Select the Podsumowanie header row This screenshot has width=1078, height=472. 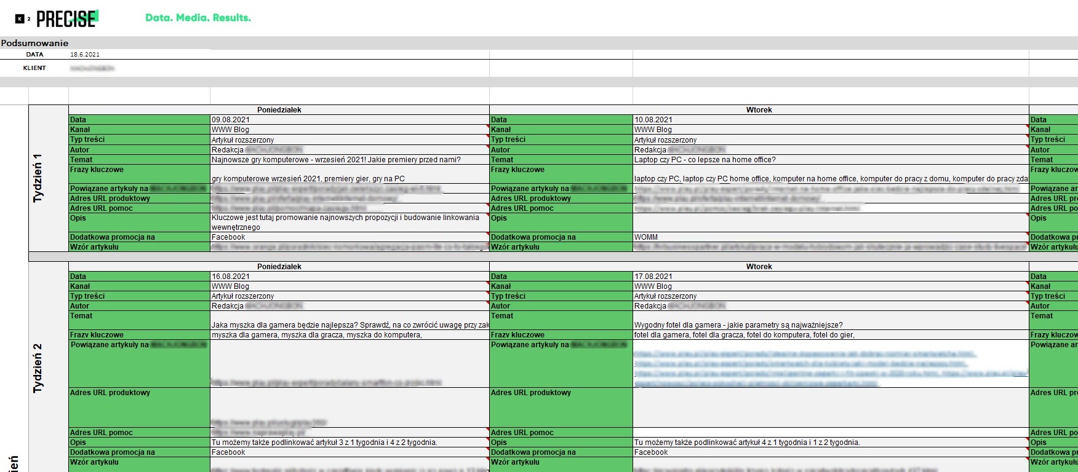tap(35, 43)
